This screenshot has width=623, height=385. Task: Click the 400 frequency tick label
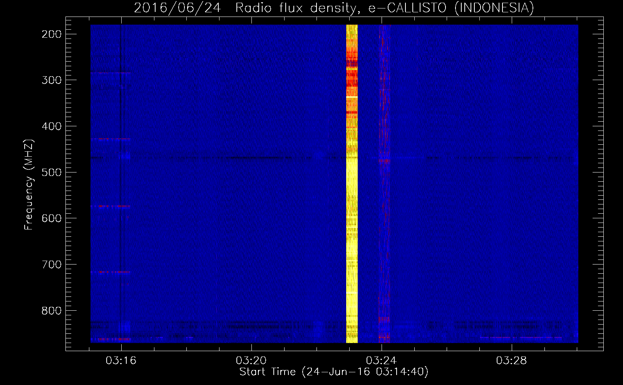click(x=52, y=126)
